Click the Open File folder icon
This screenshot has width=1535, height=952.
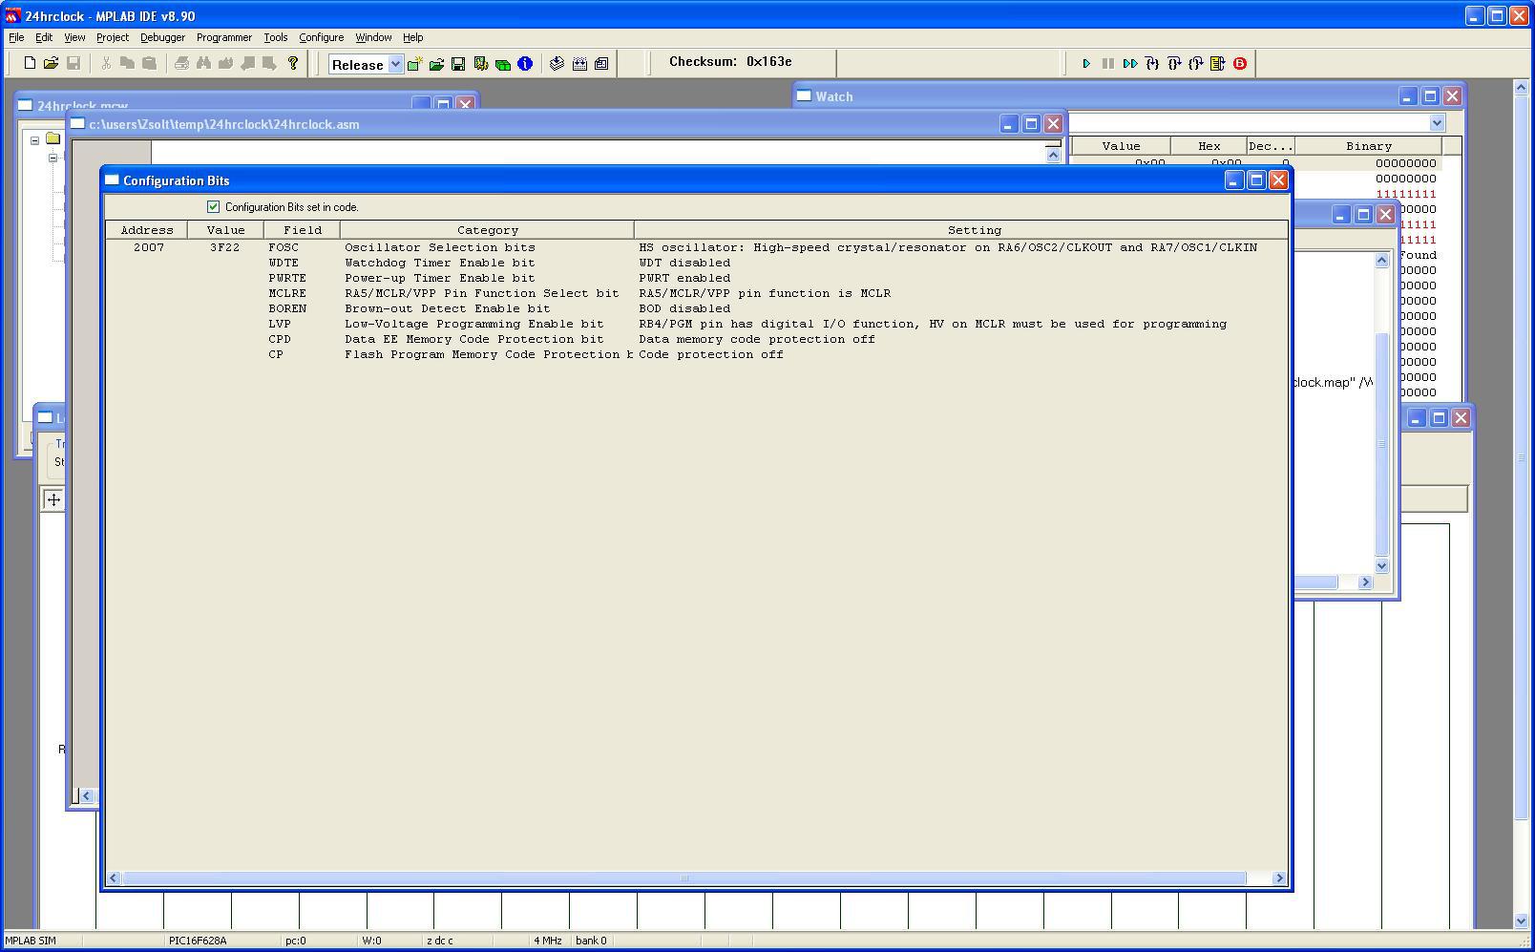point(51,64)
